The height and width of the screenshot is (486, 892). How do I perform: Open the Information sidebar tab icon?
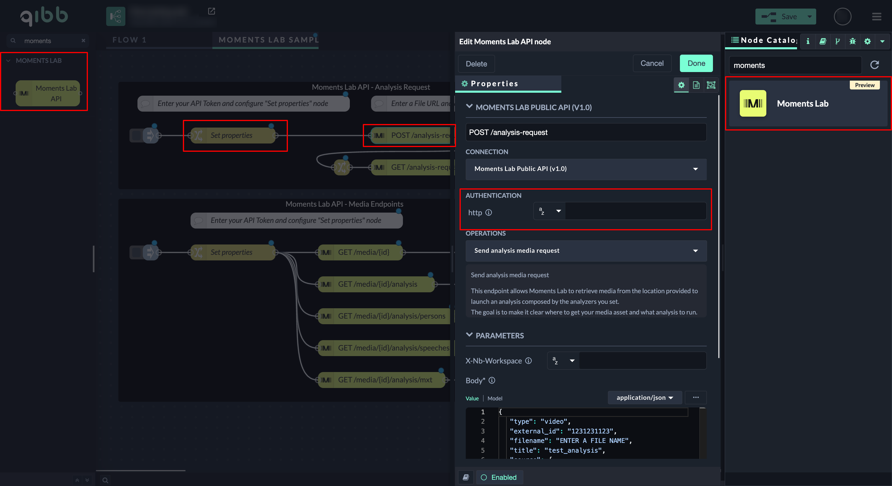[x=808, y=41]
